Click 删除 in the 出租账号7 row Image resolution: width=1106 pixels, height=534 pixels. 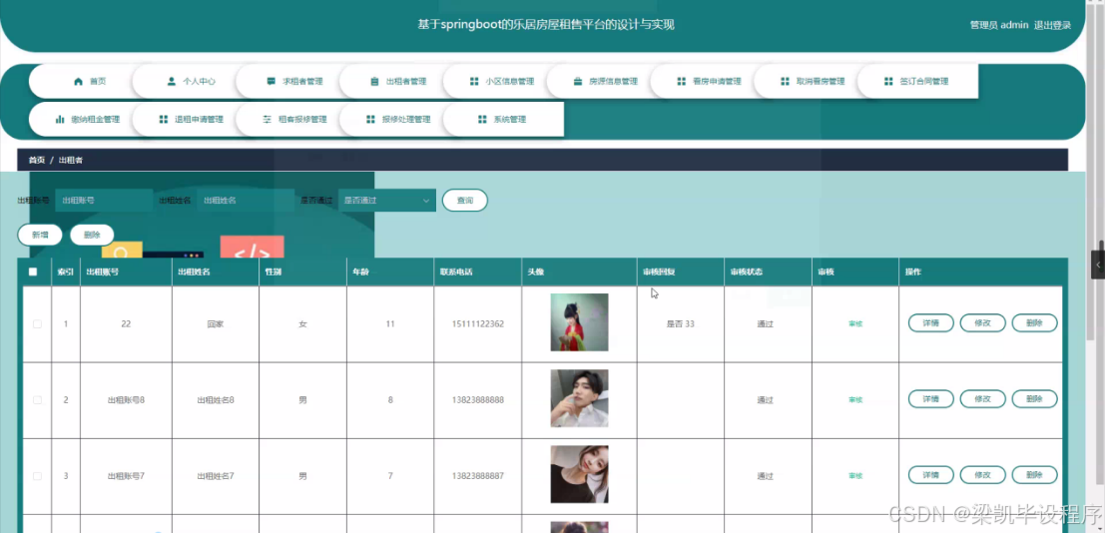tap(1035, 475)
